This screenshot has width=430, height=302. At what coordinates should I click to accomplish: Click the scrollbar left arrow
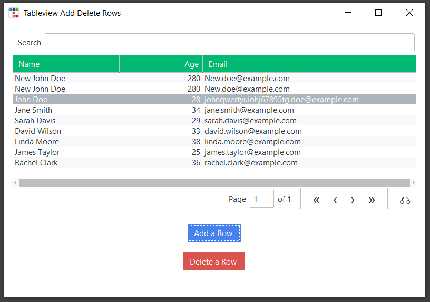[x=15, y=183]
